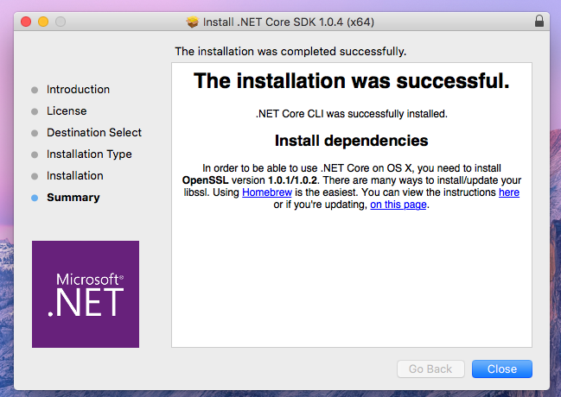Viewport: 561px width, 397px height.
Task: Select the Summary step in the sidebar
Action: click(x=73, y=198)
